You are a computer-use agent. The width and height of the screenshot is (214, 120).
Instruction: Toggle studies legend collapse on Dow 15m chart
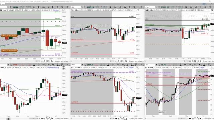64,10
